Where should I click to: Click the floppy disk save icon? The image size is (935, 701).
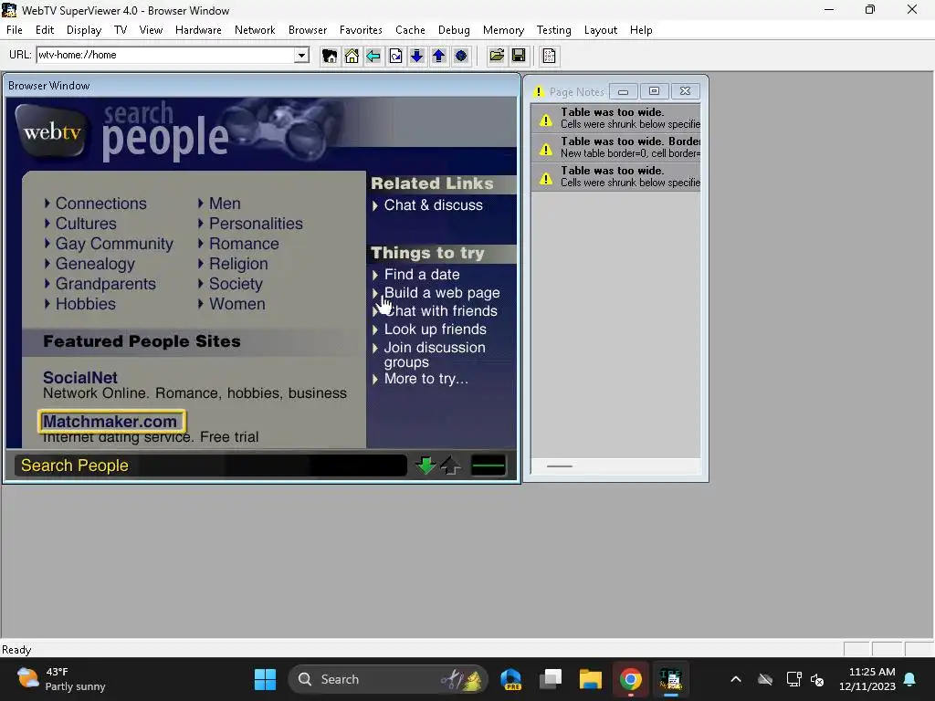pos(519,56)
